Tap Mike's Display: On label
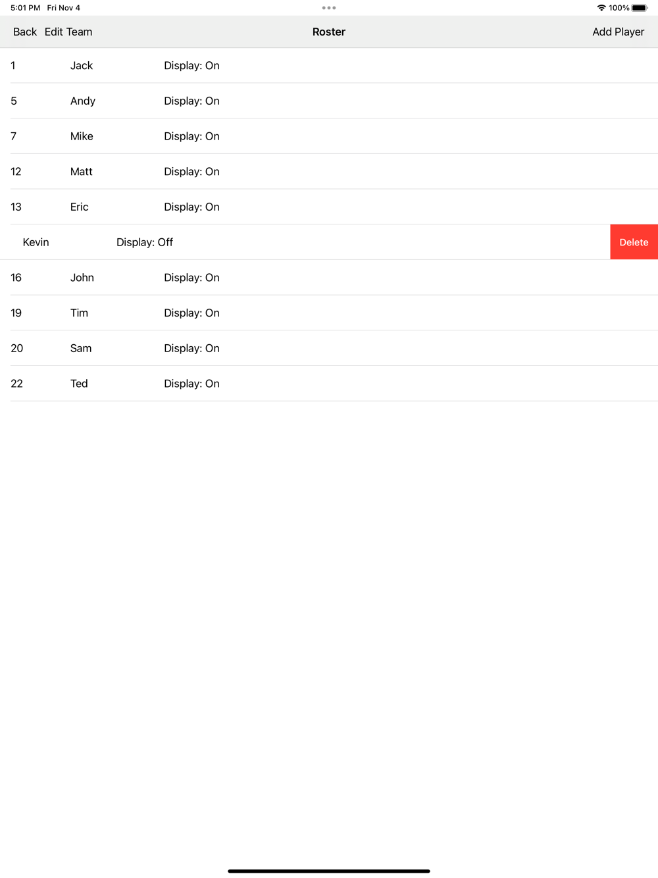Image resolution: width=658 pixels, height=878 pixels. [191, 136]
